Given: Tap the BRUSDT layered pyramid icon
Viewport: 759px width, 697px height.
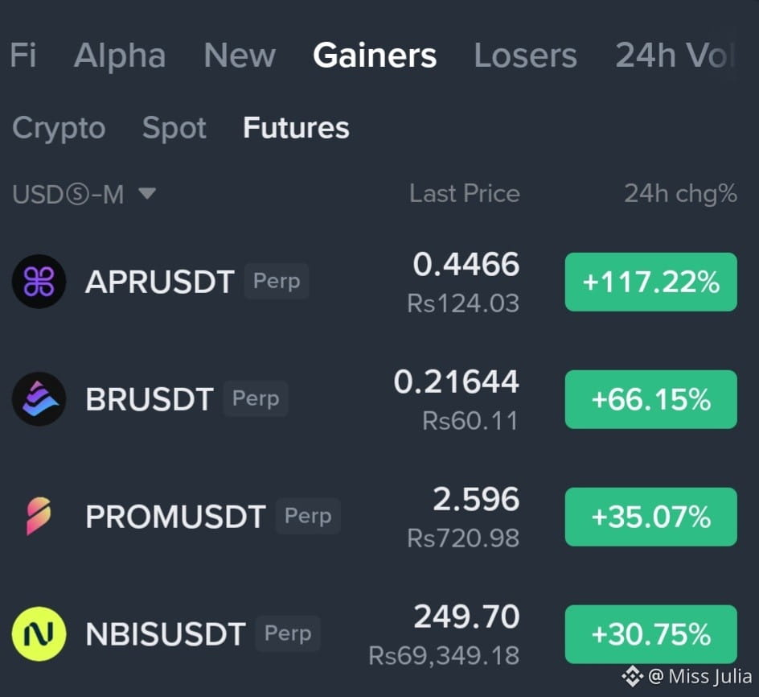Looking at the screenshot, I should pyautogui.click(x=39, y=399).
